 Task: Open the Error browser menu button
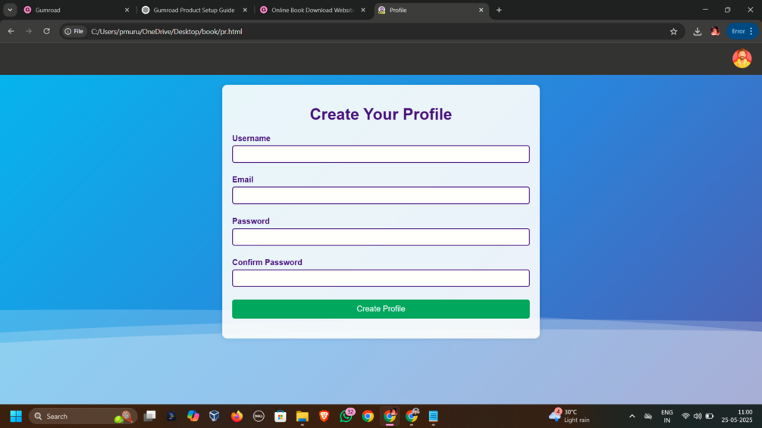pos(742,32)
